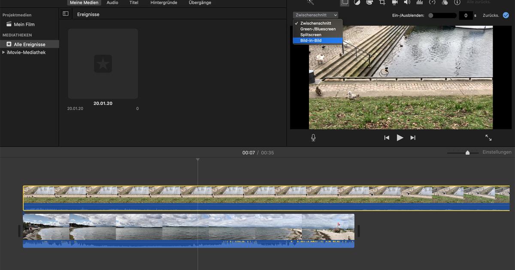515x270 pixels.
Task: Adjust the timeline zoom slider
Action: pyautogui.click(x=463, y=153)
